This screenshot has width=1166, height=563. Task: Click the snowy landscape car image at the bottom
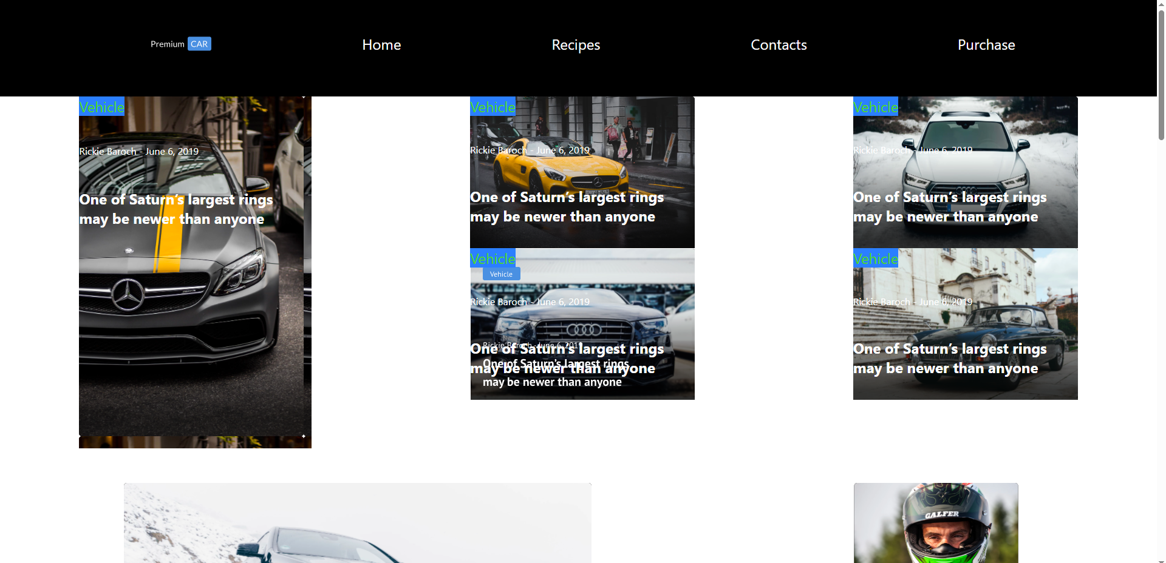357,523
